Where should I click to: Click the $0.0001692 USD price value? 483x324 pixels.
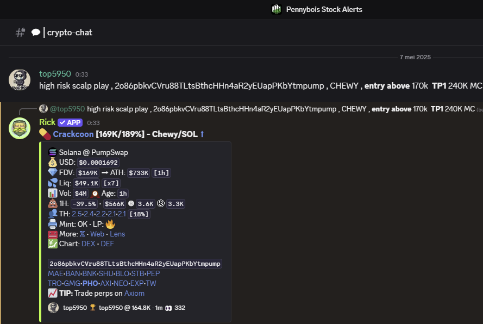click(x=98, y=163)
